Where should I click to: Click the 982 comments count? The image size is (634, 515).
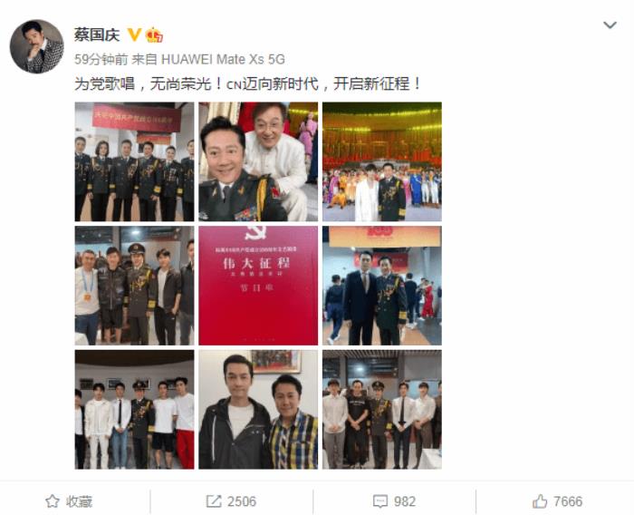coord(405,501)
